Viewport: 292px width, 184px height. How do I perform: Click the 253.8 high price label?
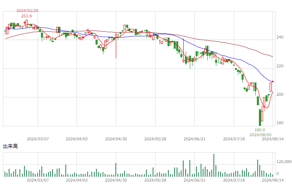[x=26, y=16]
